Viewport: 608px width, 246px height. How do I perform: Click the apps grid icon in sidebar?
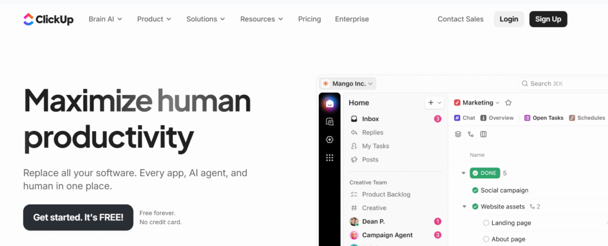pyautogui.click(x=330, y=158)
